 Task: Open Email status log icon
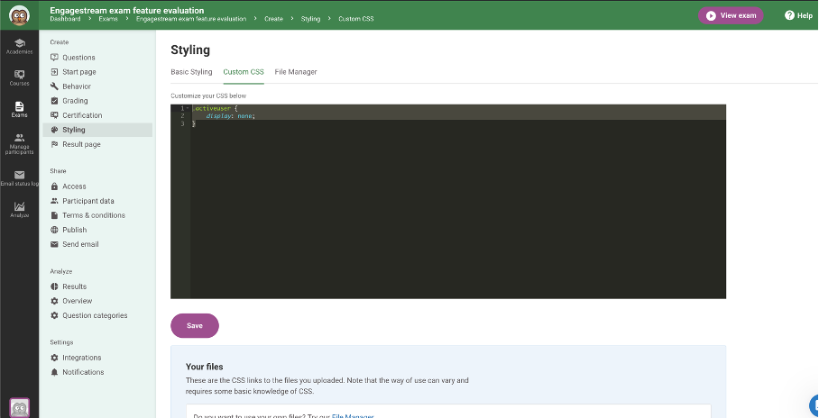tap(19, 177)
